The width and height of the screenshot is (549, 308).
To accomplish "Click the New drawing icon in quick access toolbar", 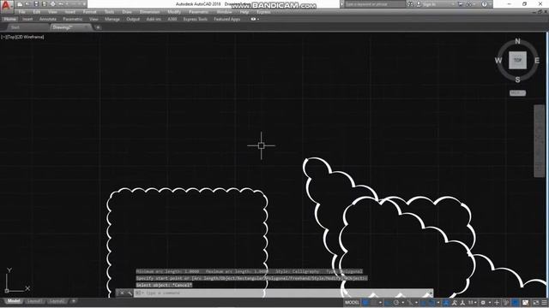I will click(x=21, y=4).
